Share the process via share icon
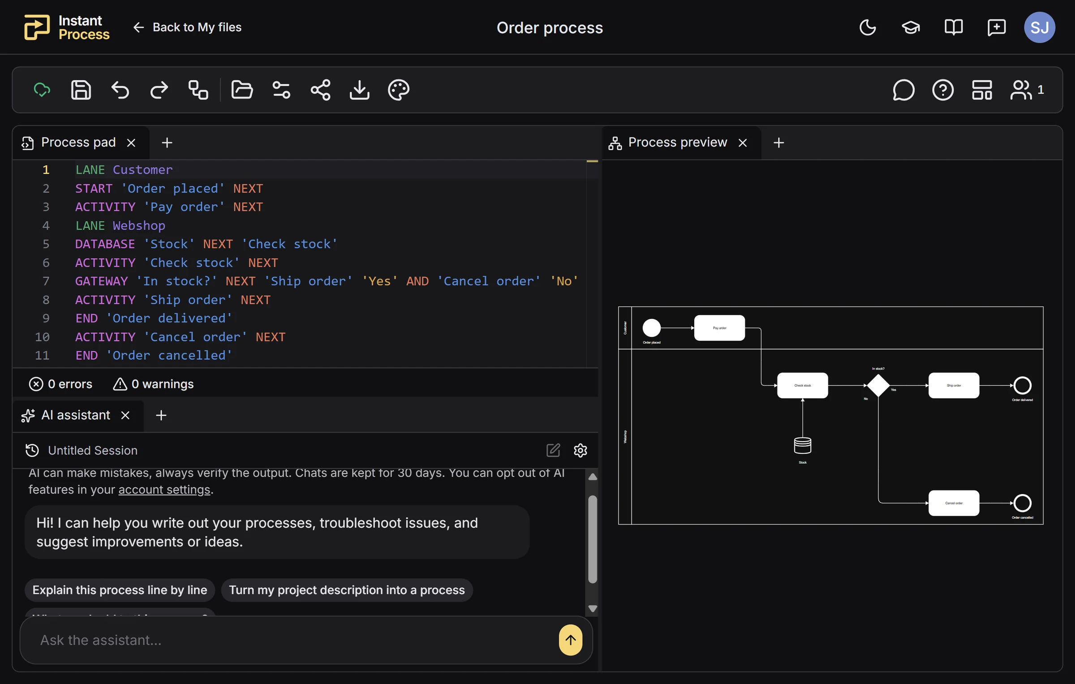 point(321,90)
